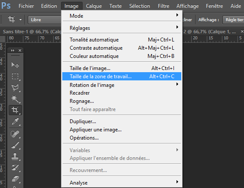Select the Clone Stamp tool

point(15,156)
